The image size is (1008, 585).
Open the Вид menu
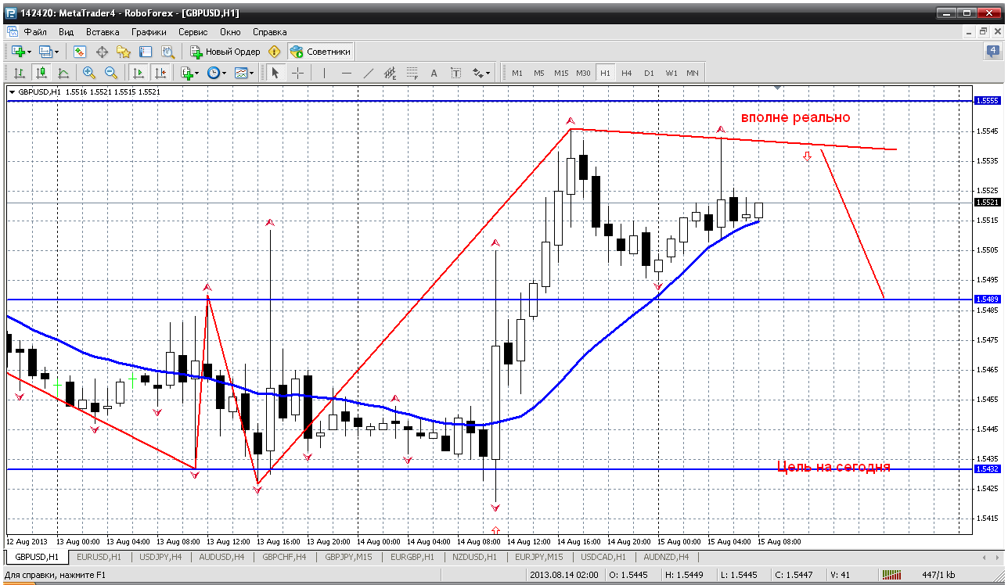67,32
